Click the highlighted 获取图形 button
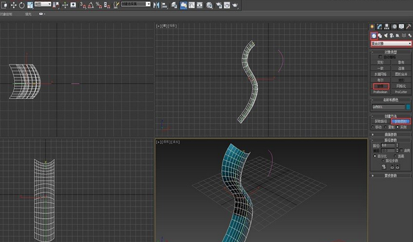This screenshot has width=413, height=242. (x=401, y=121)
